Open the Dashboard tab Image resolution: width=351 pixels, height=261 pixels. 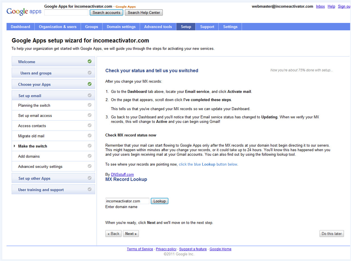click(x=20, y=27)
